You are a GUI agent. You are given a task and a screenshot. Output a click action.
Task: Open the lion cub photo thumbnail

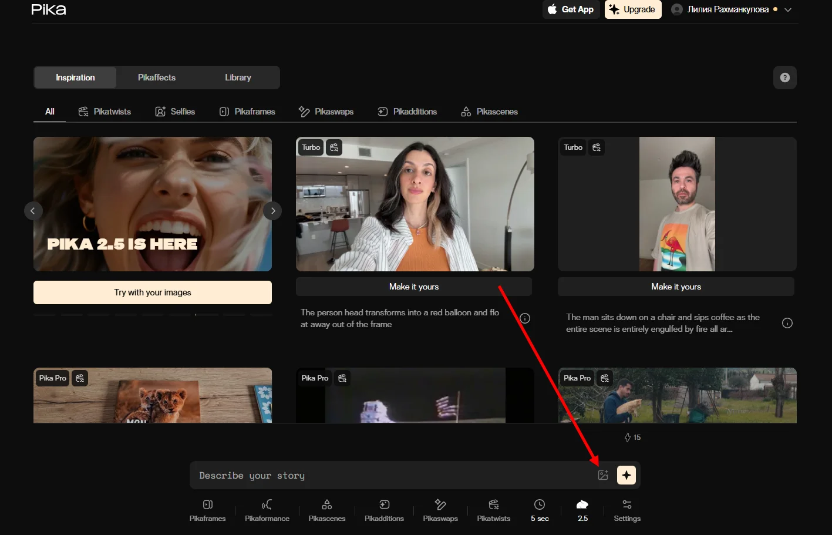[153, 395]
